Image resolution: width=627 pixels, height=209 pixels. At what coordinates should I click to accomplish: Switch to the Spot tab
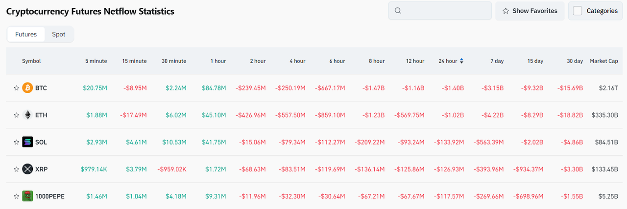click(x=58, y=34)
